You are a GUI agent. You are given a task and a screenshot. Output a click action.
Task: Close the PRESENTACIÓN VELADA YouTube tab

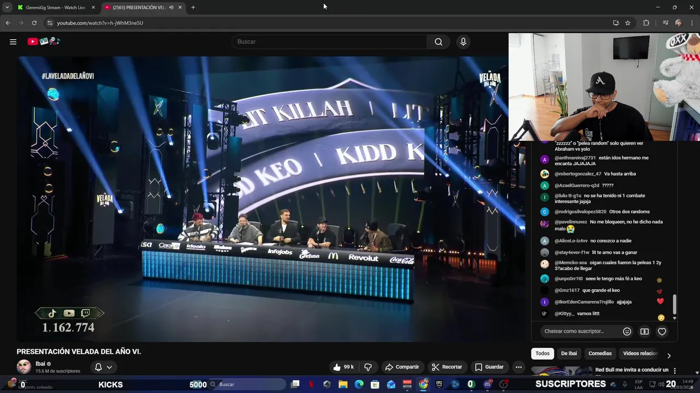point(180,8)
